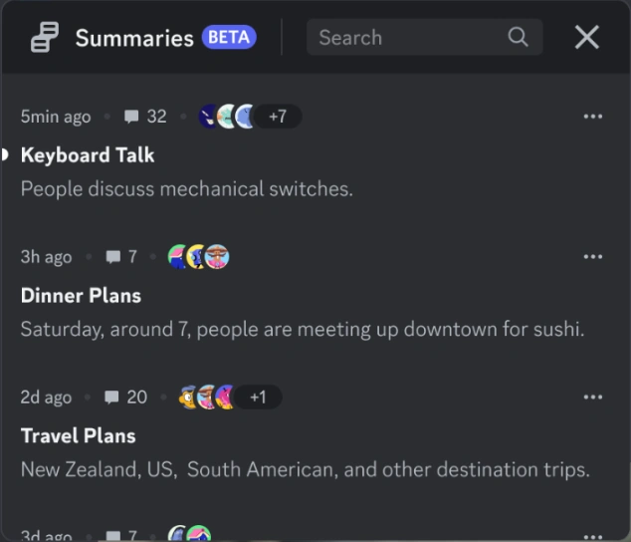Close the Summaries panel
The width and height of the screenshot is (631, 542).
pyautogui.click(x=587, y=38)
